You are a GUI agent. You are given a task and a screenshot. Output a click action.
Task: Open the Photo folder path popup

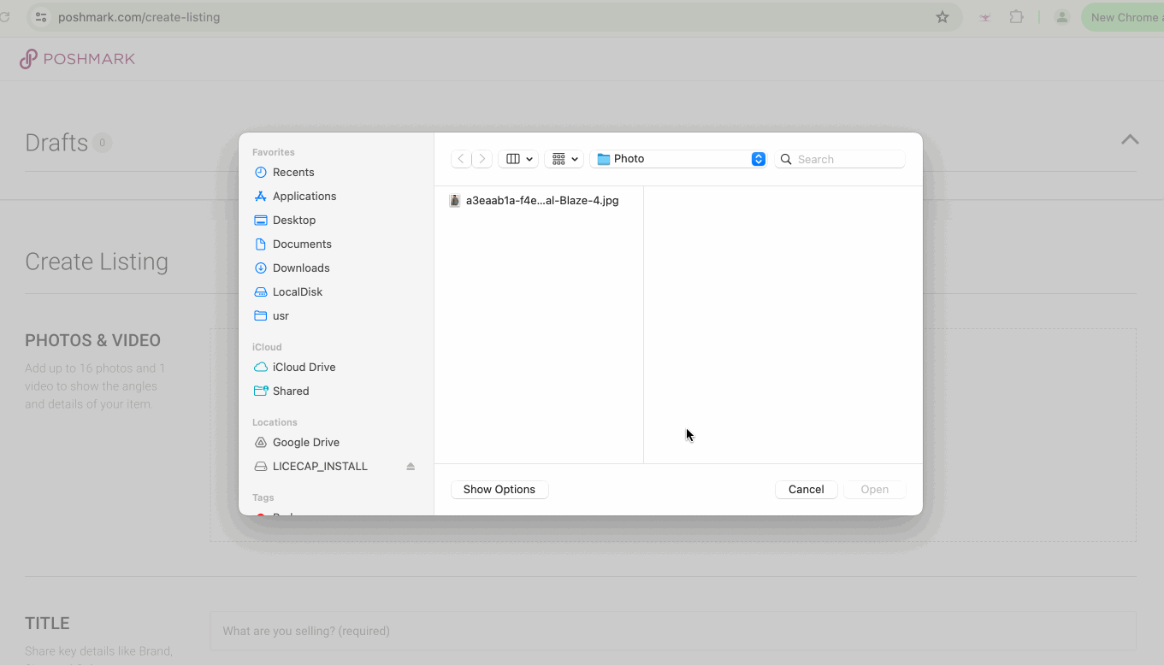click(678, 159)
